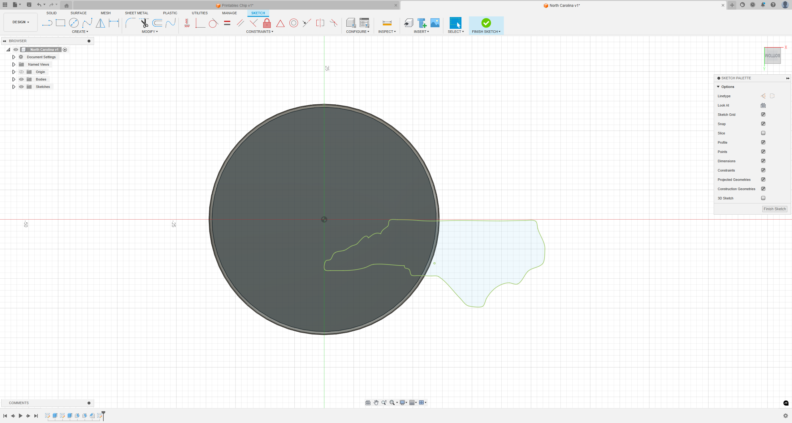Expand the Origin folder in Browser
792x423 pixels.
pyautogui.click(x=14, y=72)
